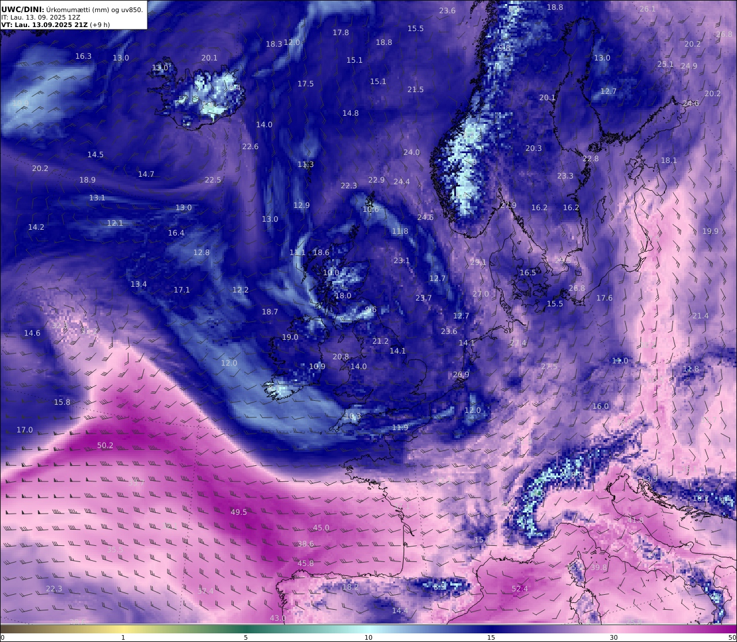Click the 20.8 value over Wales
737x642 pixels.
(341, 356)
